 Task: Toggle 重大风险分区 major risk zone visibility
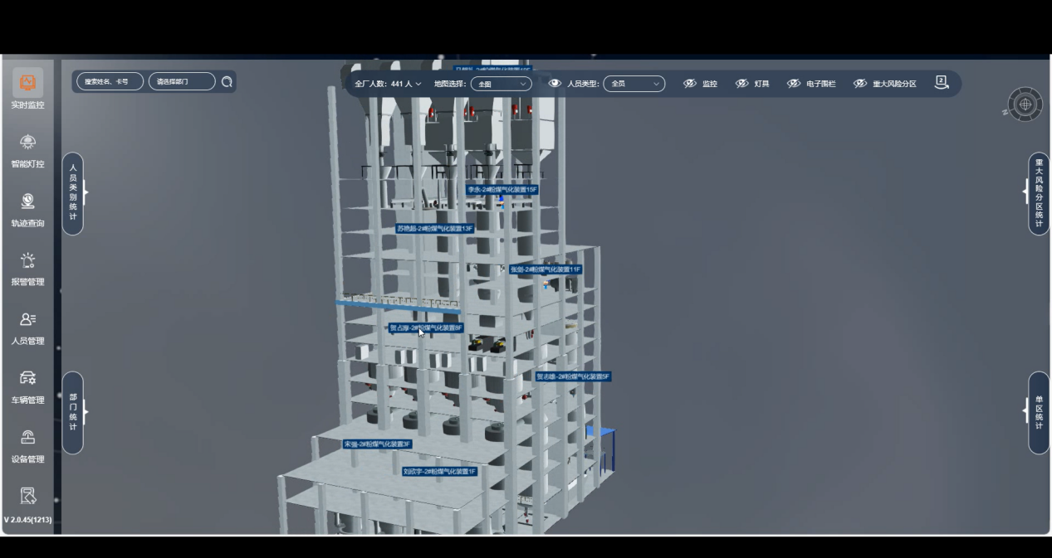click(x=885, y=84)
